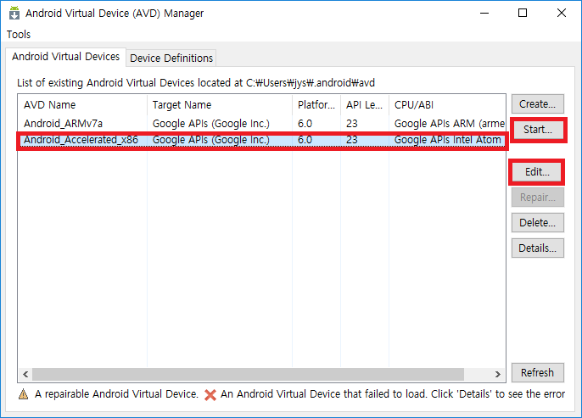Click the yellow warning triangle icon
The height and width of the screenshot is (418, 582).
tap(23, 394)
